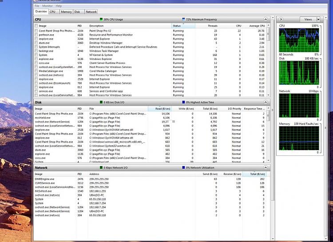Image resolution: width=333 pixels, height=242 pixels.
Task: Open the Monitor menu
Action: 48,6
